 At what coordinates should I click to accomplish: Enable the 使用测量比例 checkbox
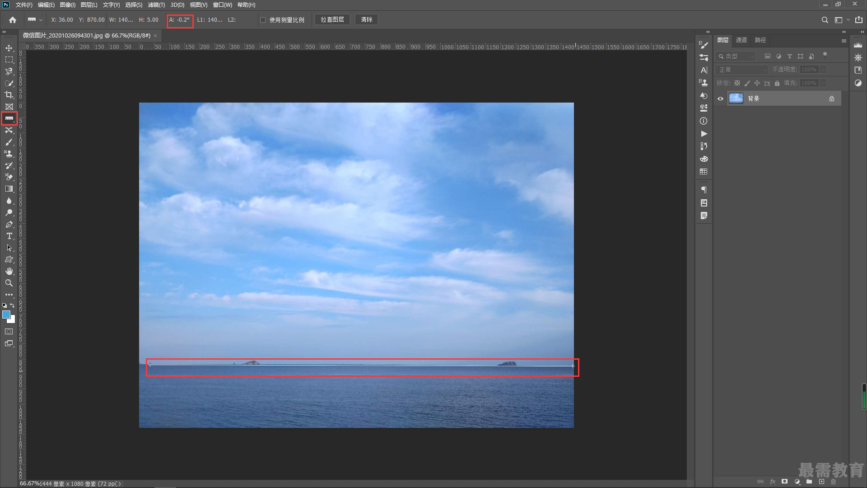coord(263,20)
